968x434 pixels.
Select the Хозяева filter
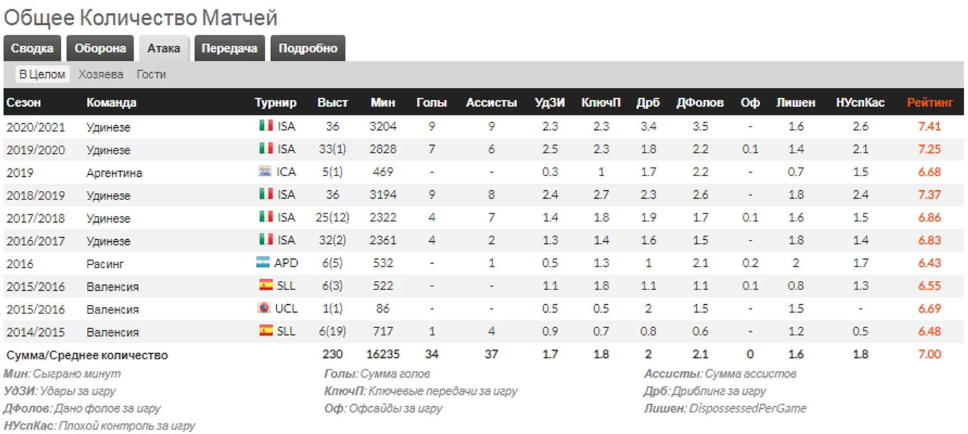[x=101, y=74]
